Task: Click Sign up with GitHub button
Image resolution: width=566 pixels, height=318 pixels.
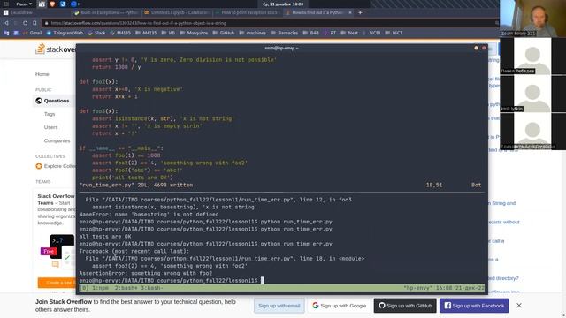Action: (x=405, y=306)
